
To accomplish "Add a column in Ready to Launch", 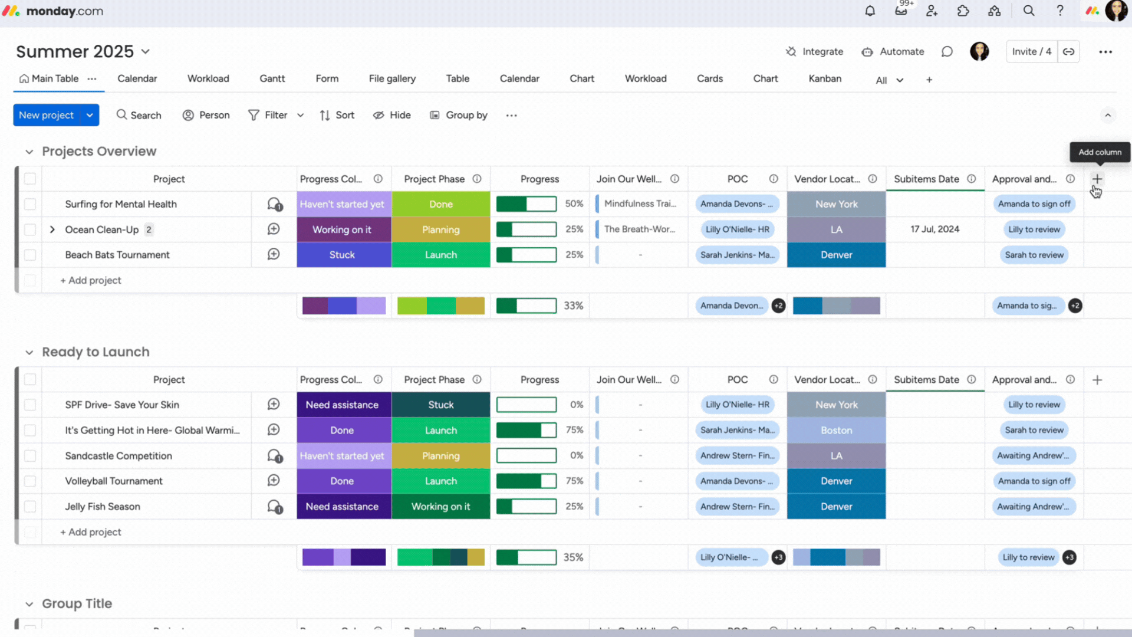I will tap(1097, 380).
